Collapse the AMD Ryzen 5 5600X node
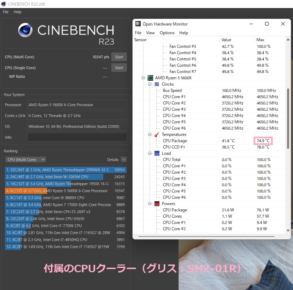Image resolution: width=293 pixels, height=290 pixels. [143, 78]
